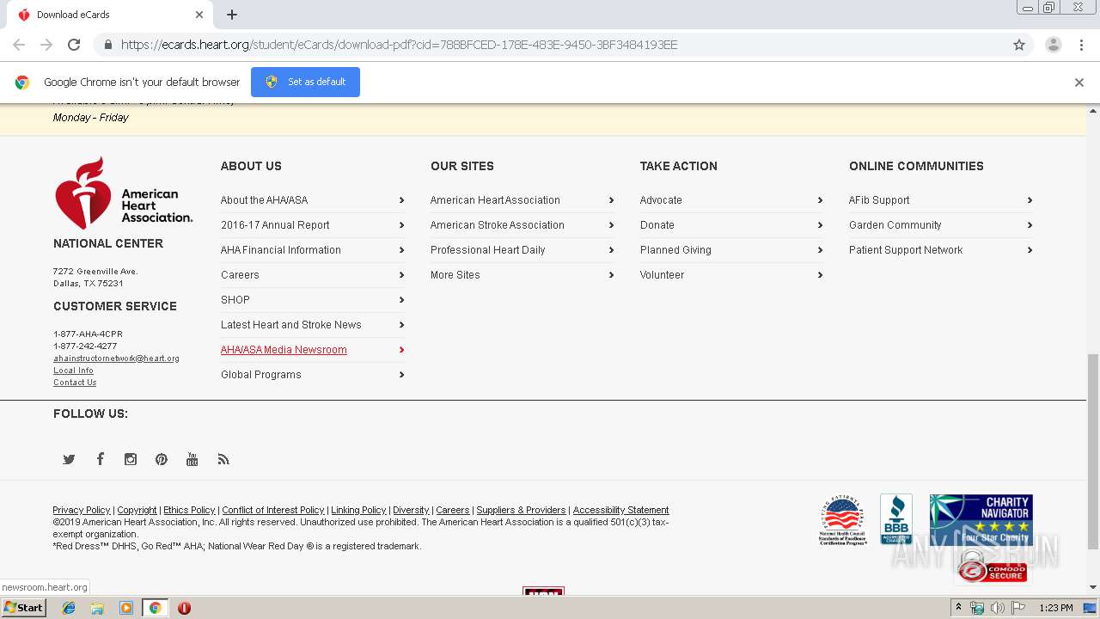Viewport: 1100px width, 619px height.
Task: Show hidden system tray icons
Action: click(958, 608)
